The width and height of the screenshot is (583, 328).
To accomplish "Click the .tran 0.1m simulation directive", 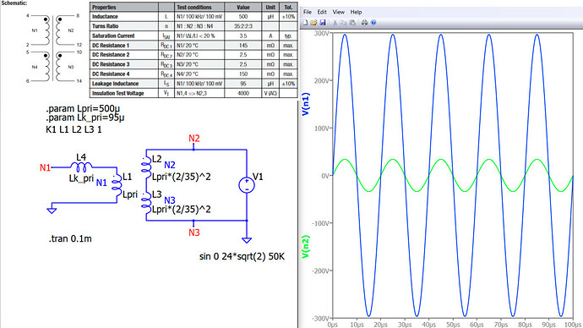I will [70, 238].
